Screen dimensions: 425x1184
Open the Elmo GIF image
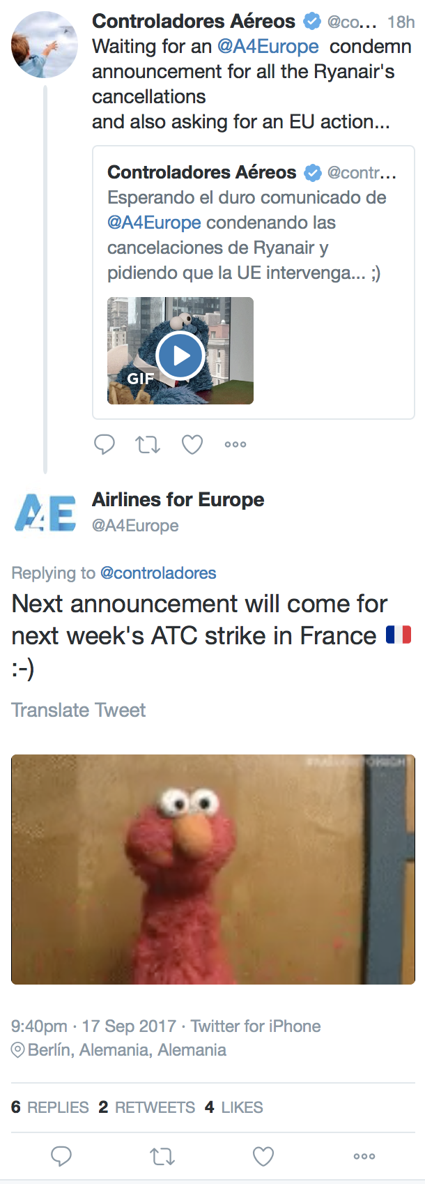(x=213, y=869)
